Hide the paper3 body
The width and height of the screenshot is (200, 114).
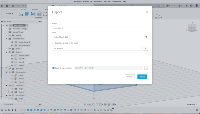tap(12, 62)
